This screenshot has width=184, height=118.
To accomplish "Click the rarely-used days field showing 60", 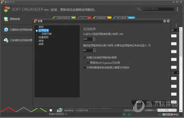I will tap(88, 50).
